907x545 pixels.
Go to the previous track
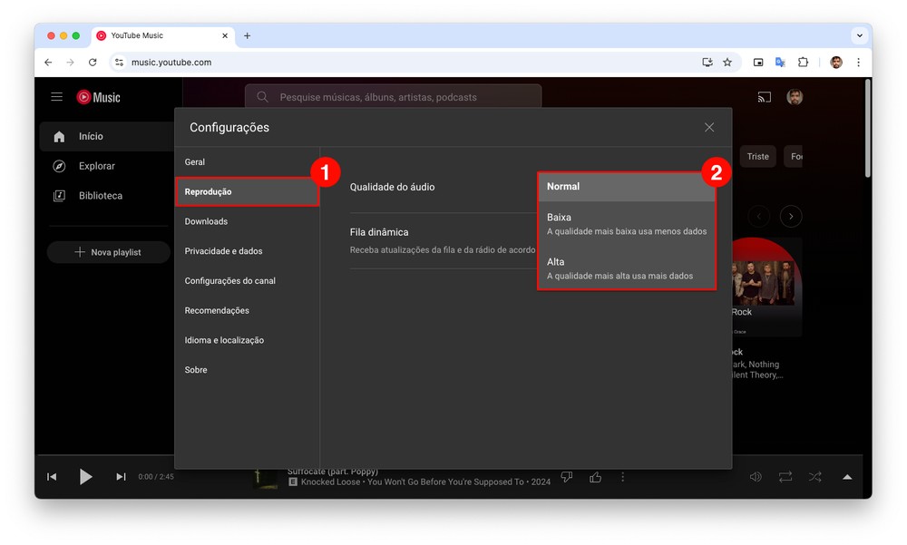(52, 477)
